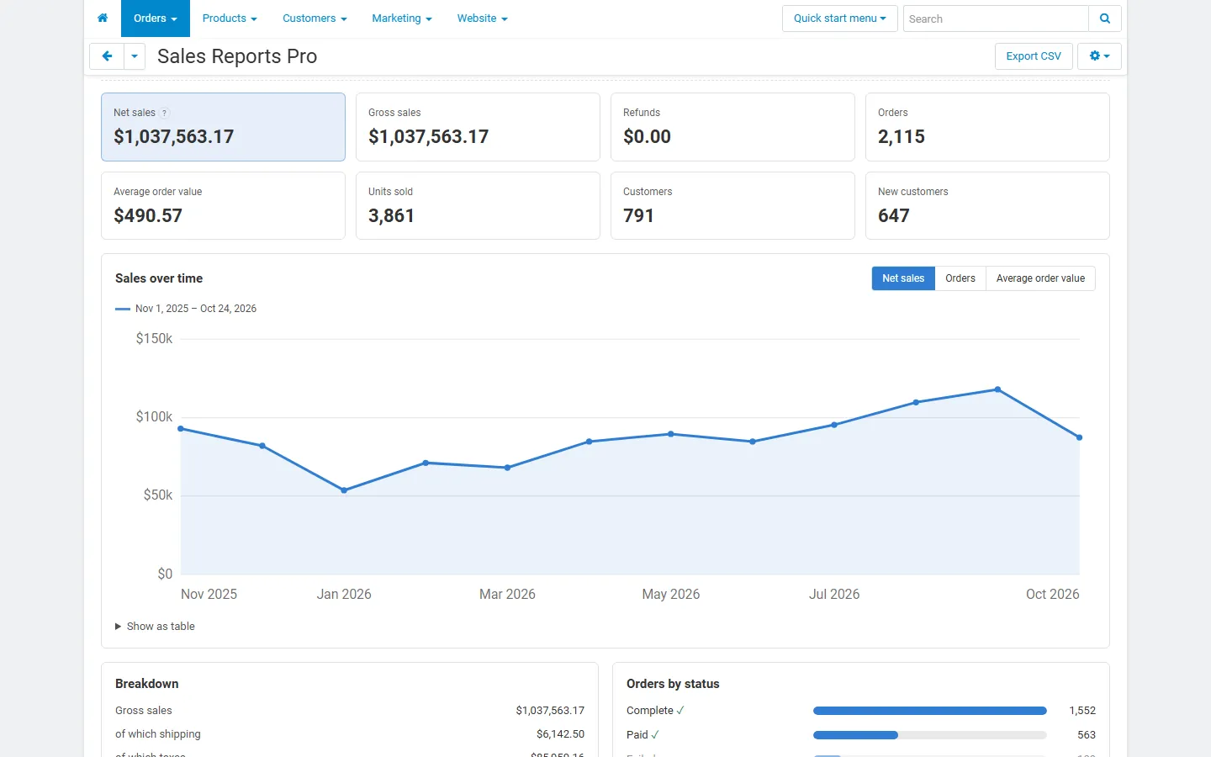Select the Net sales metric card
Viewport: 1211px width, 757px height.
(x=223, y=127)
